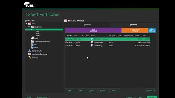Image resolution: width=175 pixels, height=98 pixels.
Task: Click the Installation Summary icon
Action: (x=30, y=54)
